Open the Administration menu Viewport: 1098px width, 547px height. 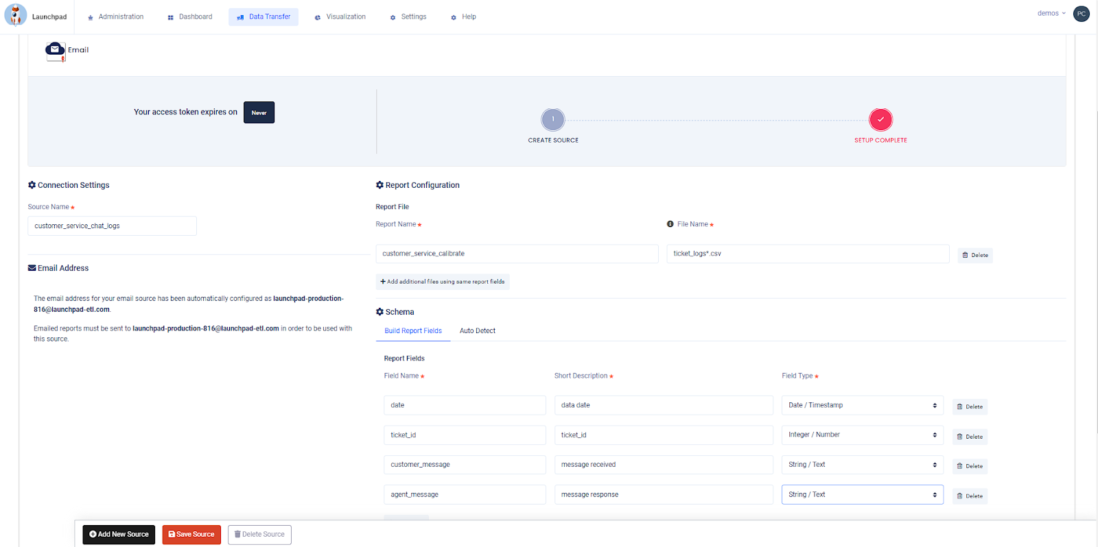point(115,16)
